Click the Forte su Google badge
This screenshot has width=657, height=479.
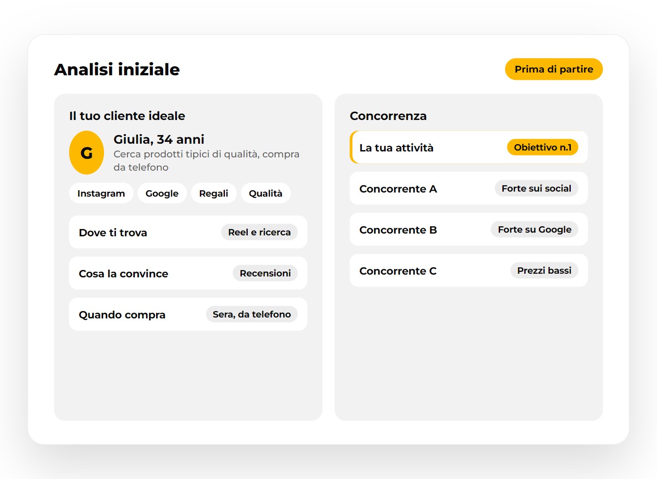click(535, 229)
